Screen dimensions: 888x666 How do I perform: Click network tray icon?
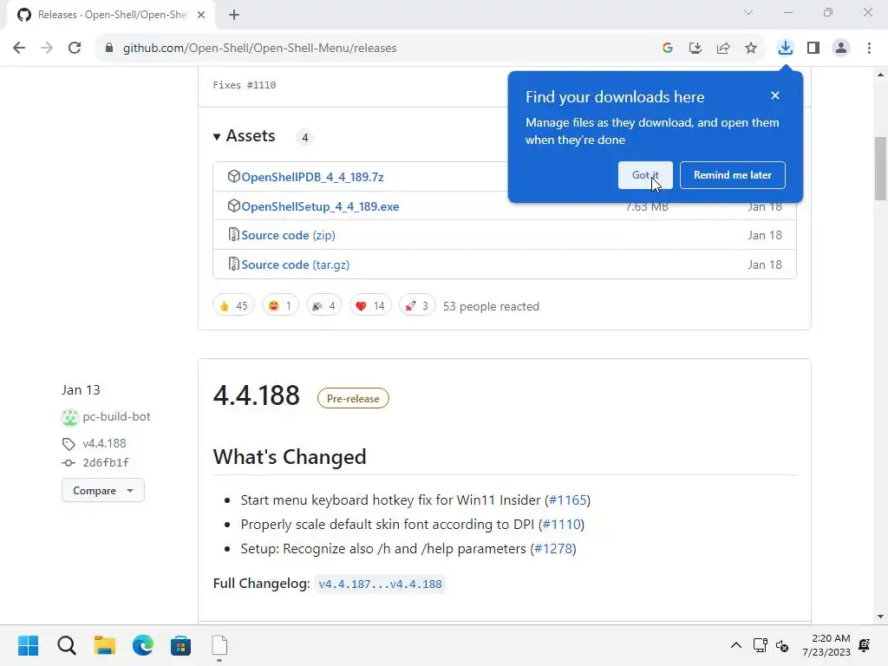click(x=760, y=645)
